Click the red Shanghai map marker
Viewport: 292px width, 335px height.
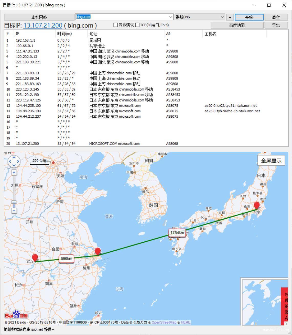98,251
